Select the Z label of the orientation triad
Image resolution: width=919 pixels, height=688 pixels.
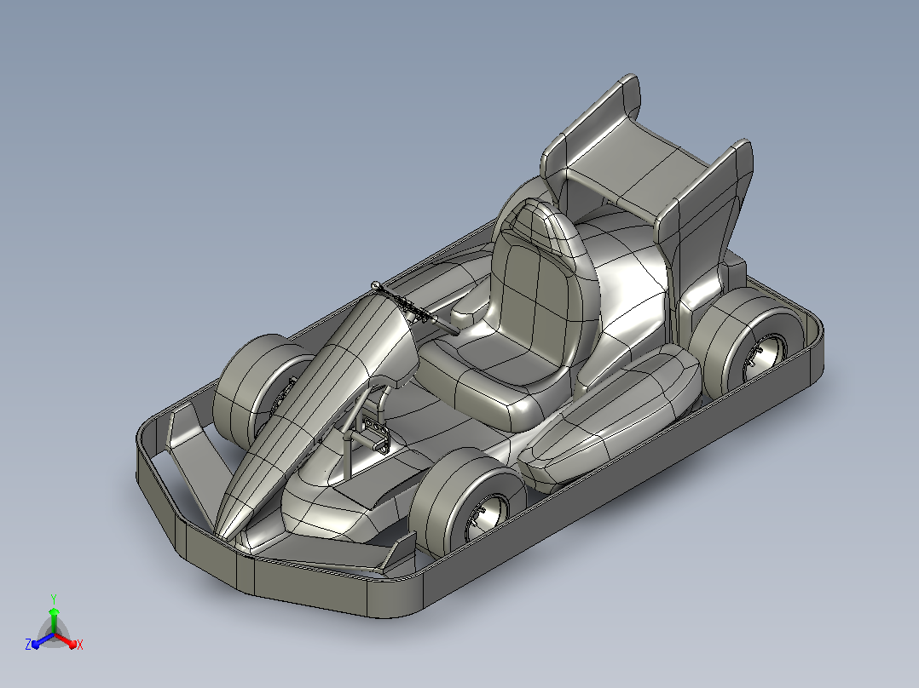(x=28, y=645)
